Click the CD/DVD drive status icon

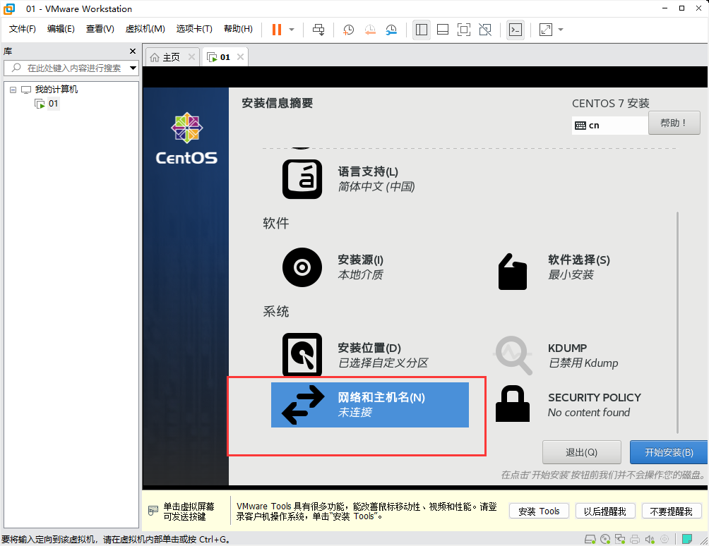[x=605, y=539]
